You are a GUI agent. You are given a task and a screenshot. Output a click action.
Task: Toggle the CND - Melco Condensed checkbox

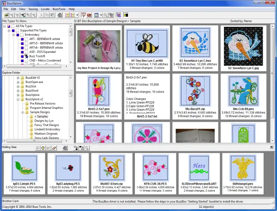click(22, 61)
